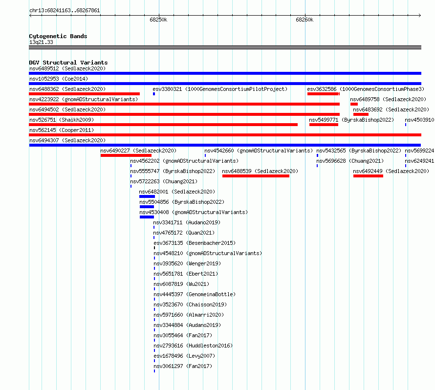Open nsv5971660 (Almarri2020) label
435x390 pixels.
(x=189, y=315)
